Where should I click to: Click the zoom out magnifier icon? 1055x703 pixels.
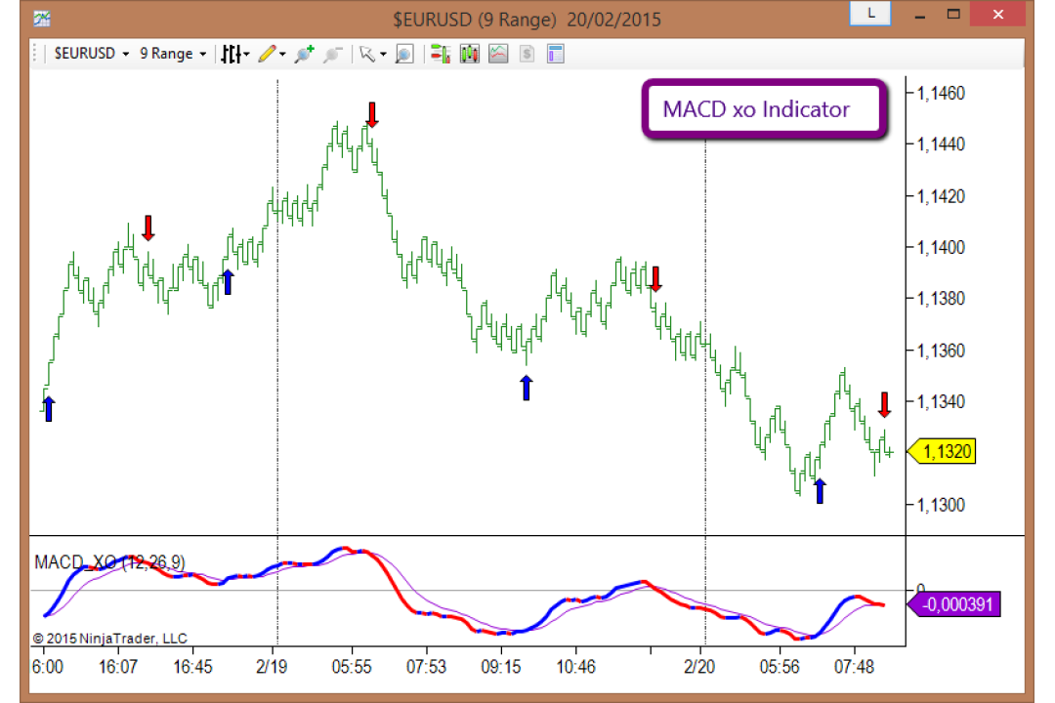pos(332,54)
